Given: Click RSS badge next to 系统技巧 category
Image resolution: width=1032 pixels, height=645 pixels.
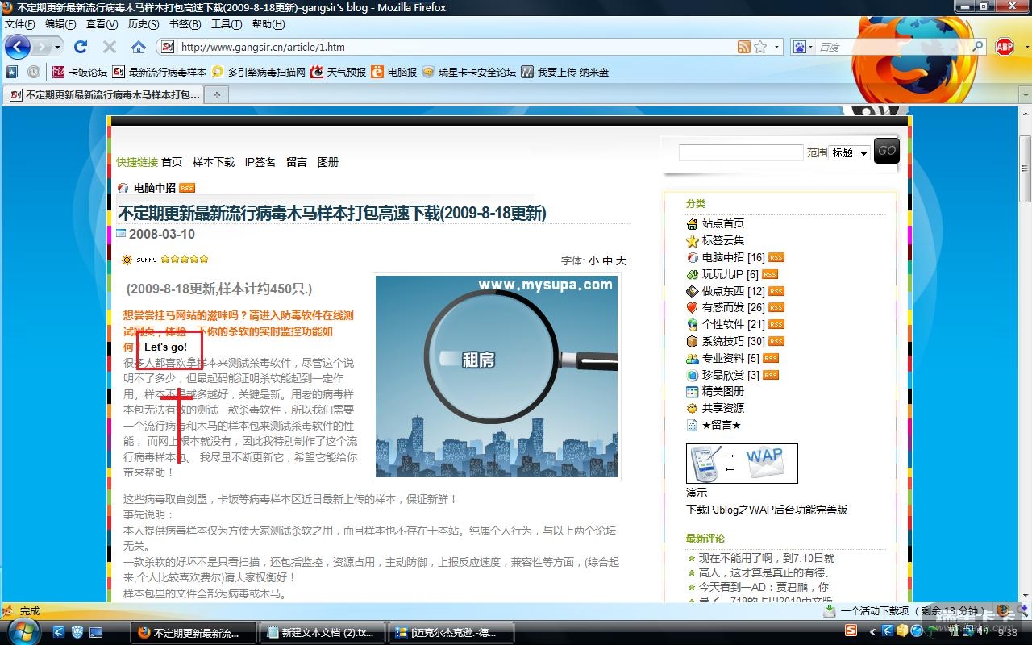Looking at the screenshot, I should (x=776, y=341).
